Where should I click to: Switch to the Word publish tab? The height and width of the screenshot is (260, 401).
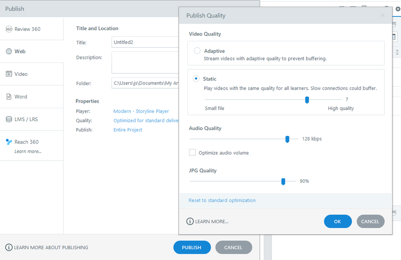pos(21,97)
